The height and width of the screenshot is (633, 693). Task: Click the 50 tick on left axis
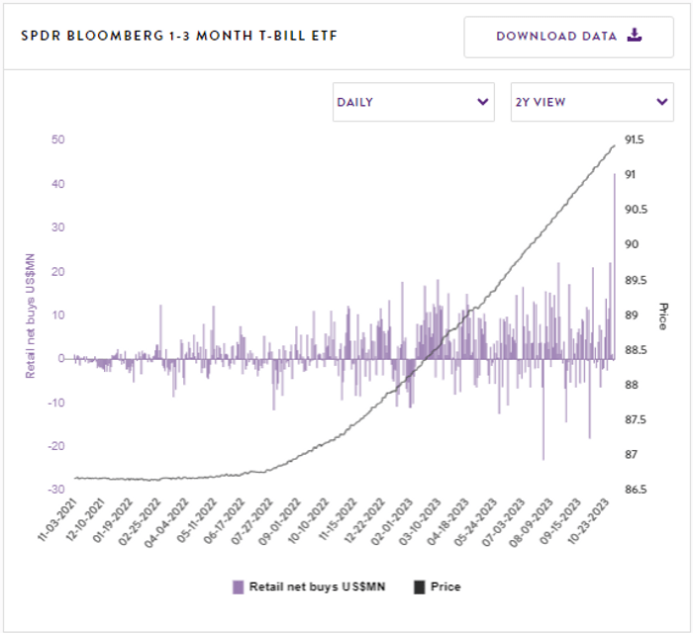tap(58, 140)
